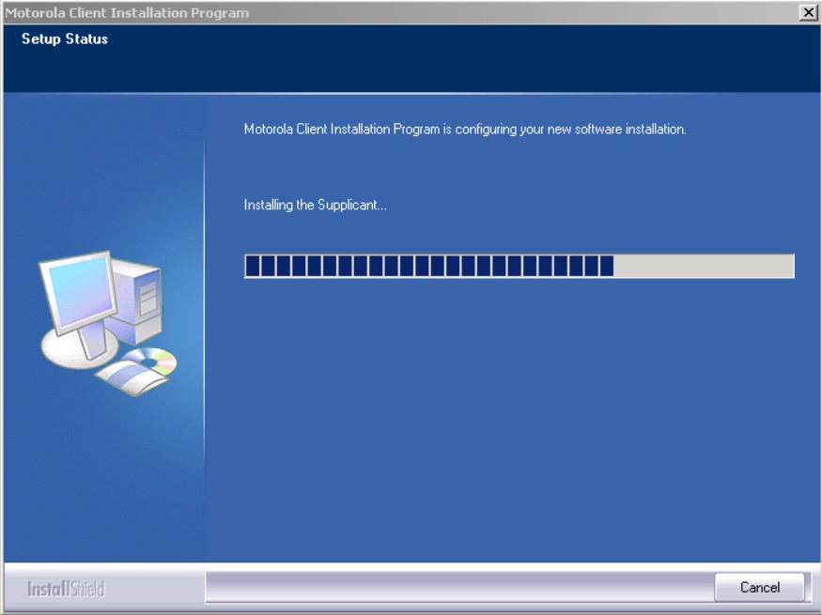Click the 'Installing the Supplicant...' status text
This screenshot has height=615, width=822.
pos(315,205)
